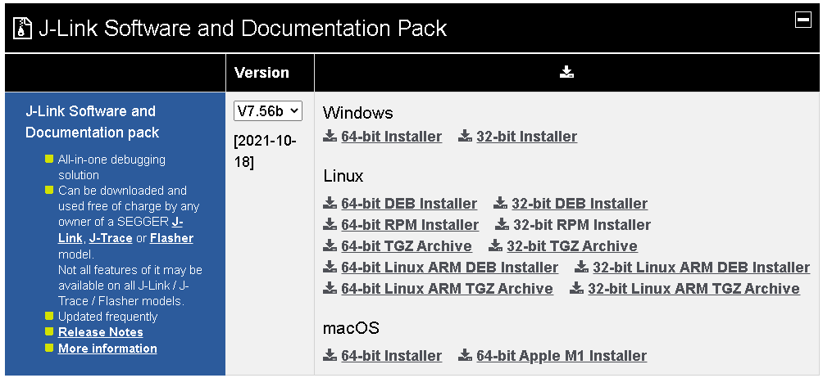This screenshot has height=378, width=823.
Task: Click download icon beside macOS 64-bit Installer
Action: click(330, 355)
